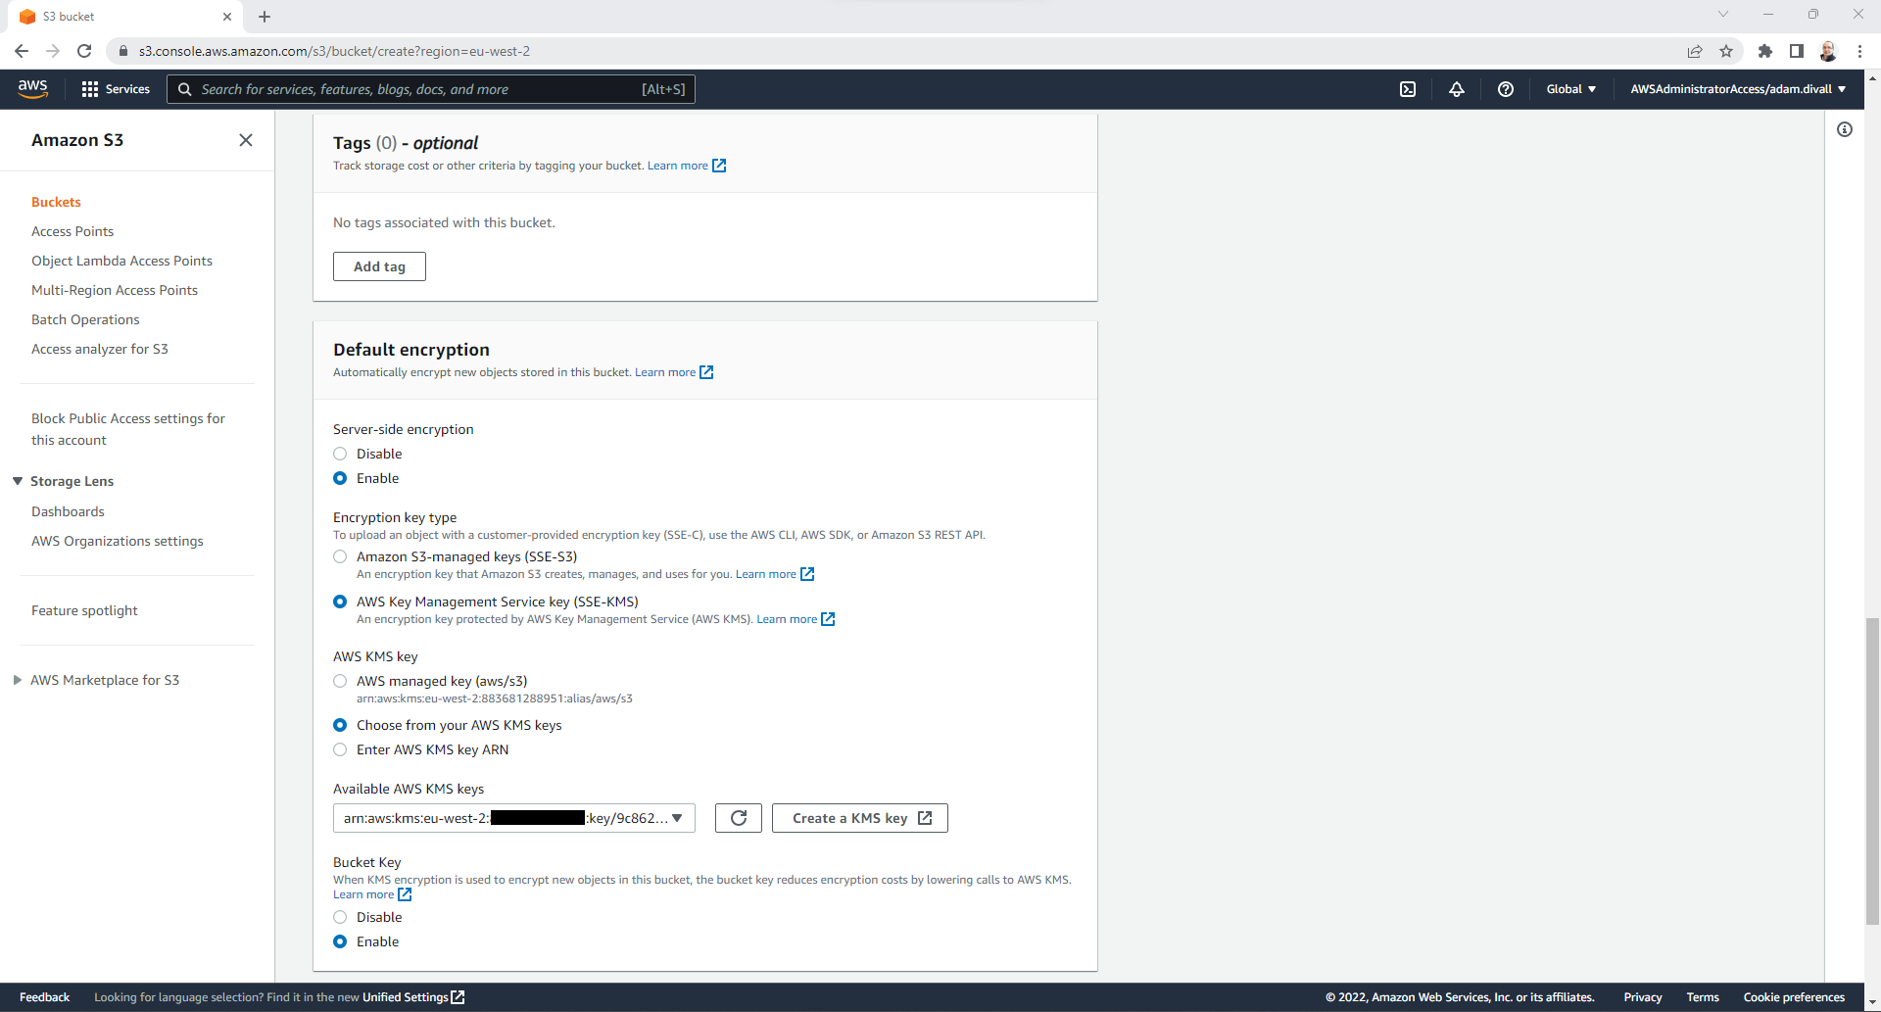Enable the Bucket Key option
This screenshot has width=1881, height=1012.
(340, 941)
